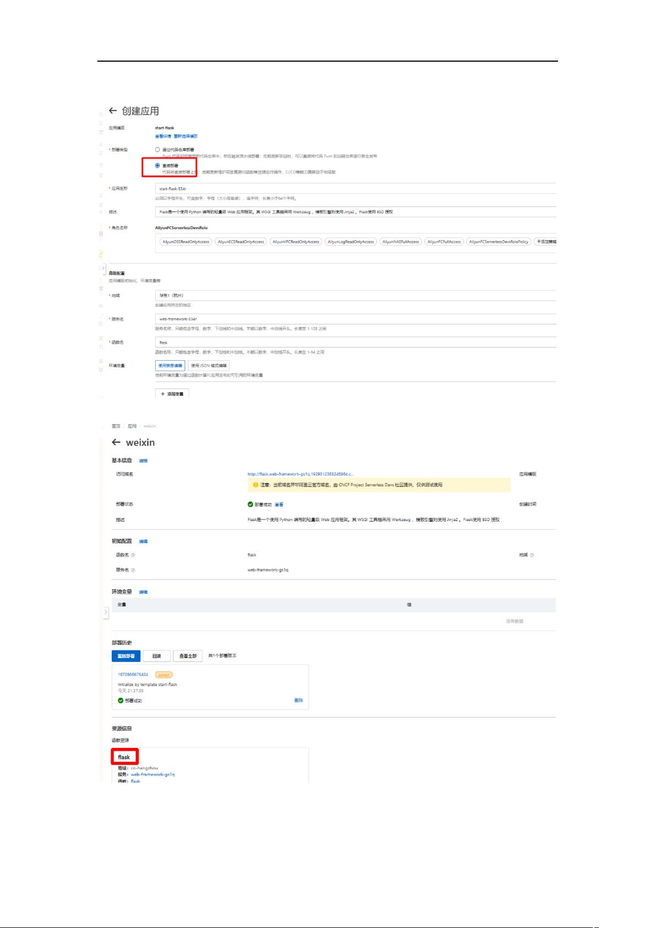Screen dimensions: 656x928
Task: Click the cn-hangzhou region text
Action: pyautogui.click(x=144, y=768)
